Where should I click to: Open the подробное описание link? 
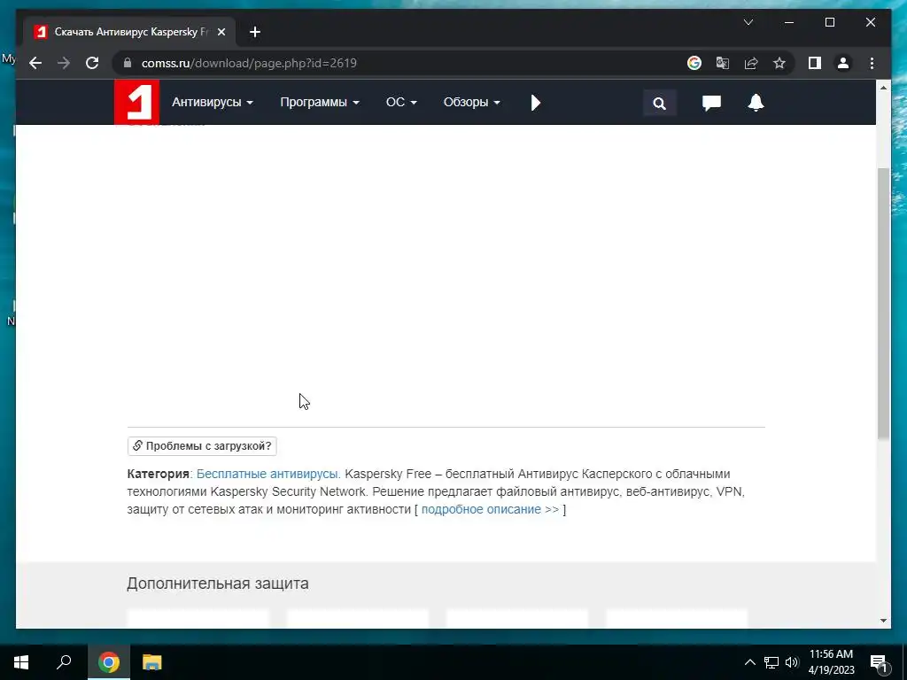pyautogui.click(x=490, y=509)
